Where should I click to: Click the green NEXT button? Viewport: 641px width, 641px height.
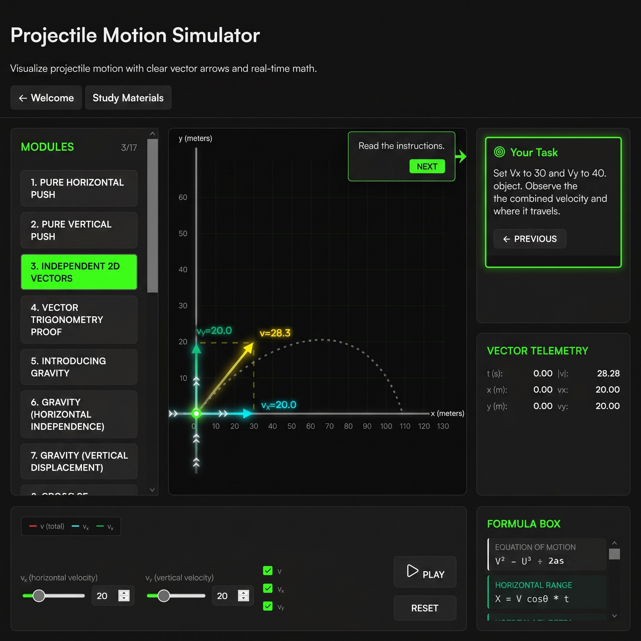(427, 166)
